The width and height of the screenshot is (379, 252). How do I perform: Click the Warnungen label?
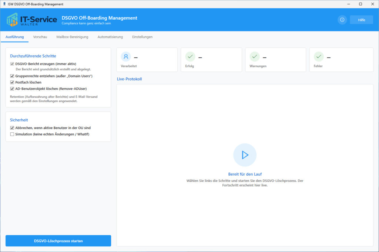pos(258,66)
